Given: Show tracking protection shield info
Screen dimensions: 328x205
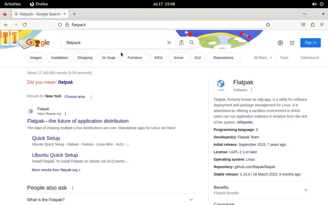Looking at the screenshot, I should point(60,25).
